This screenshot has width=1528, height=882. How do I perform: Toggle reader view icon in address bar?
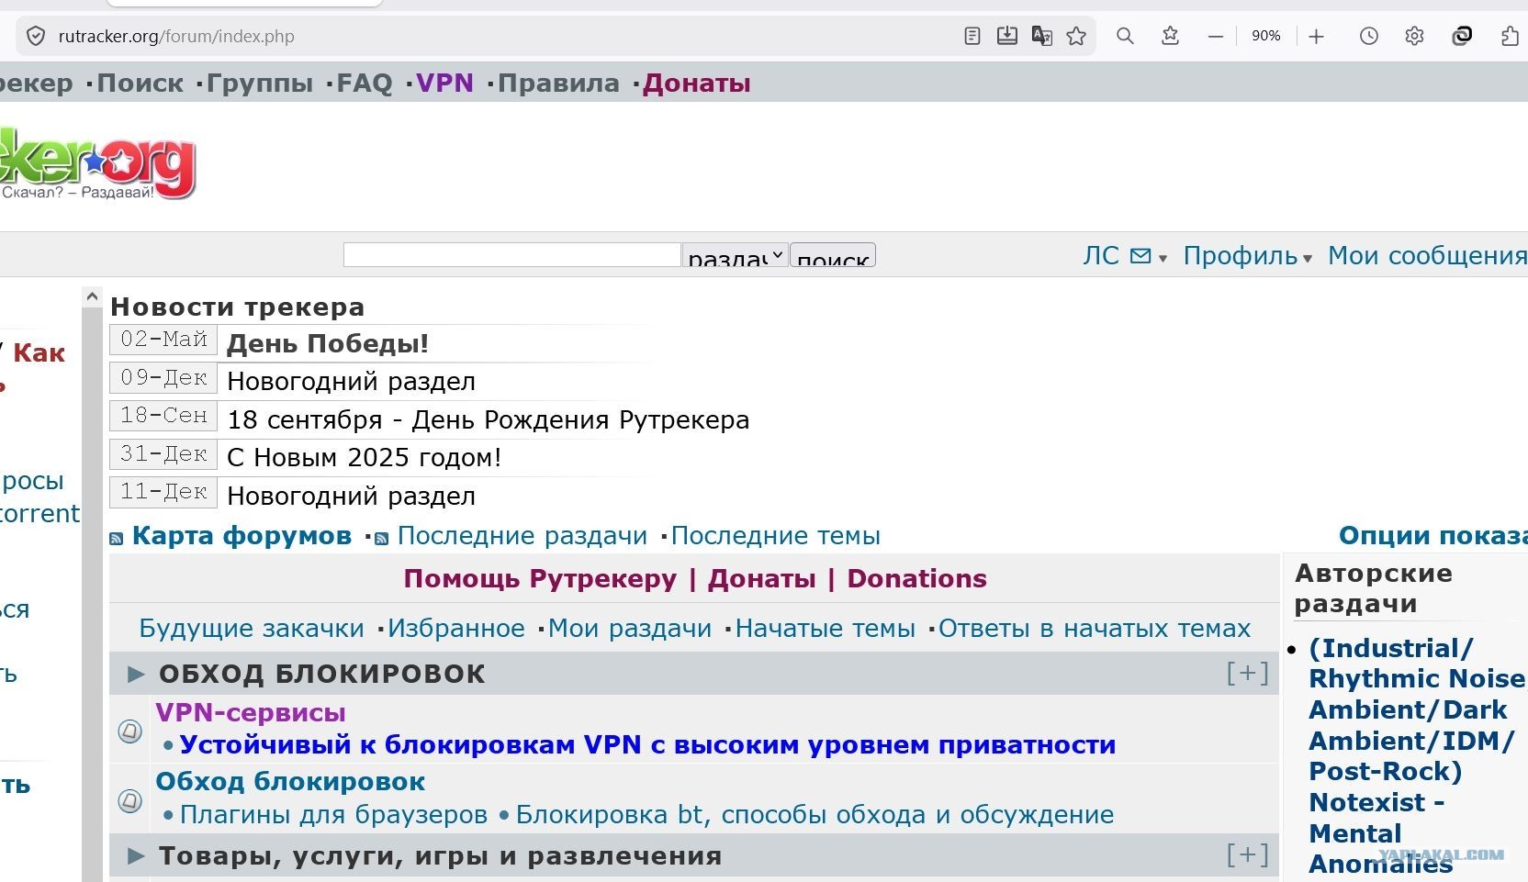972,36
